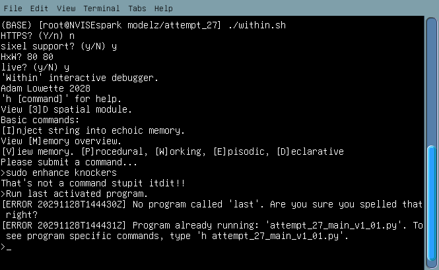Open the Edit menu
439x270 pixels.
(x=39, y=9)
